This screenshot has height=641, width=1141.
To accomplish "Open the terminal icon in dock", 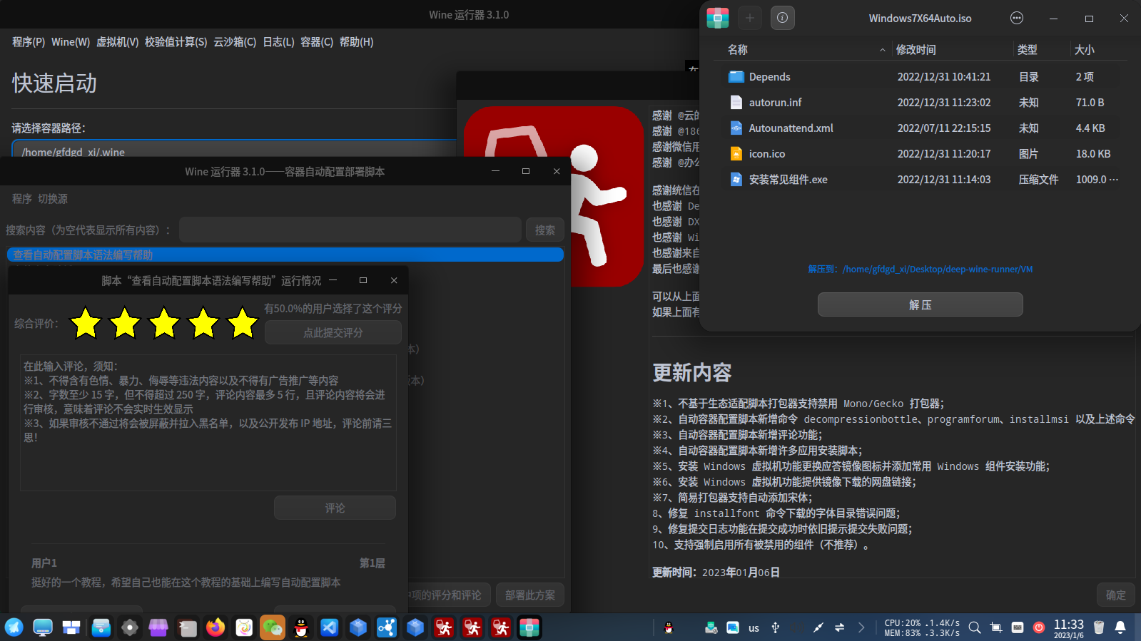I will pyautogui.click(x=187, y=627).
